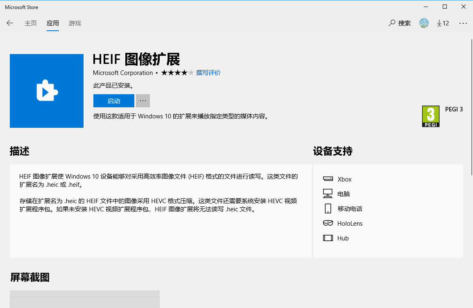
Task: Click the HEIF app tile icon
Action: [47, 91]
